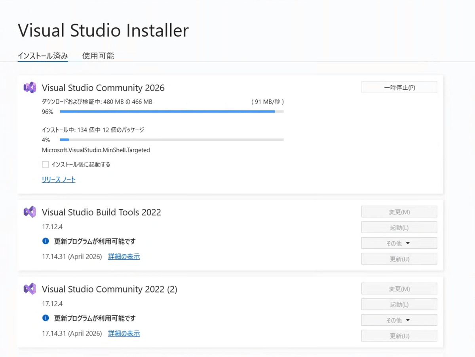Open the リリース ノート link

59,179
